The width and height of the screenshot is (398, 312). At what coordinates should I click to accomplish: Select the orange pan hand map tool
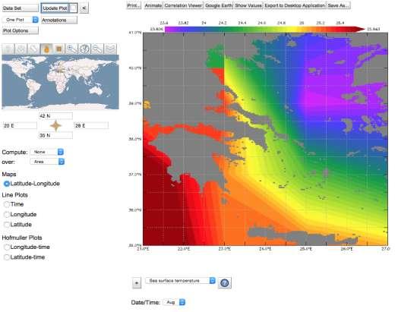(46, 49)
